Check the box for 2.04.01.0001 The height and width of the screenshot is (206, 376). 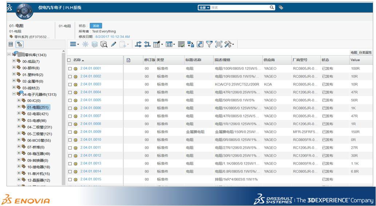click(70, 68)
